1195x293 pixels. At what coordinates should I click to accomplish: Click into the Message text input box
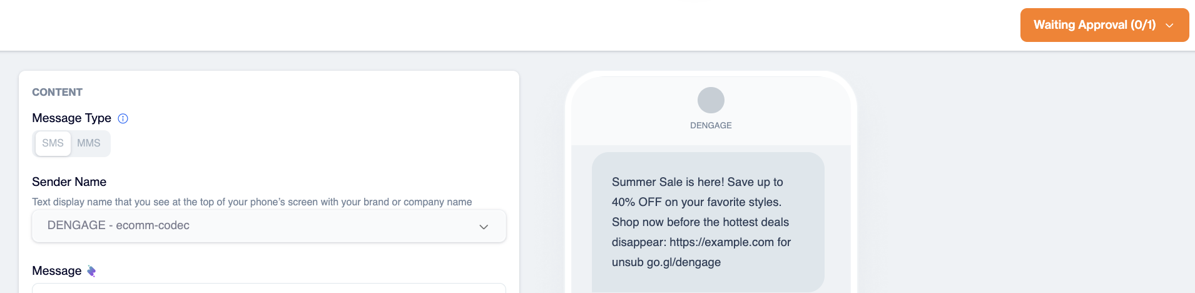pos(269,288)
